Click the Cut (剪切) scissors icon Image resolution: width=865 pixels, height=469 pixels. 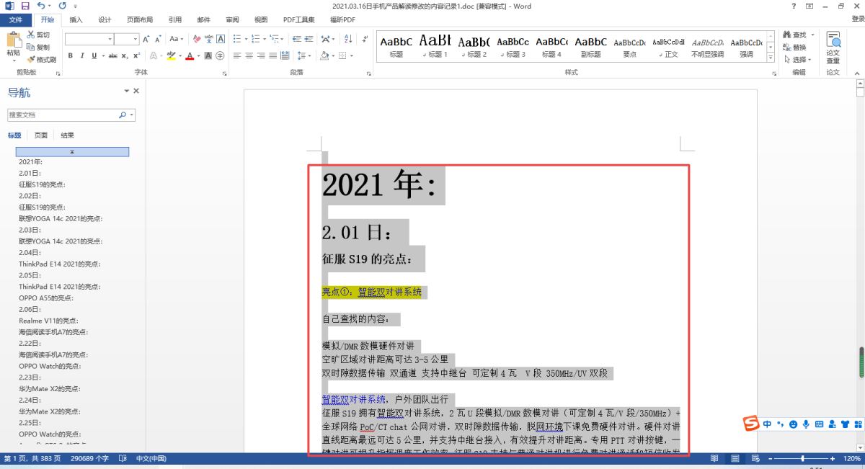click(31, 35)
